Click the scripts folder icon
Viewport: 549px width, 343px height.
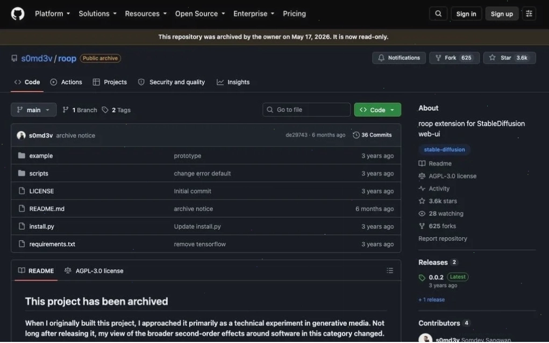[x=22, y=173]
